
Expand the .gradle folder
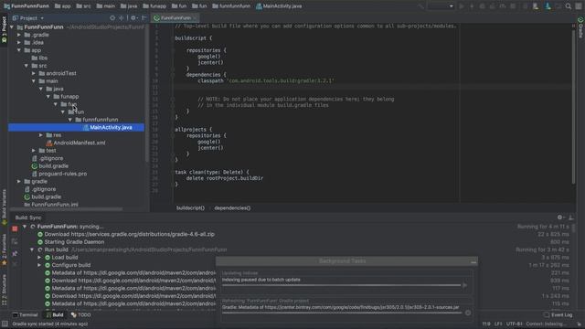click(x=19, y=35)
